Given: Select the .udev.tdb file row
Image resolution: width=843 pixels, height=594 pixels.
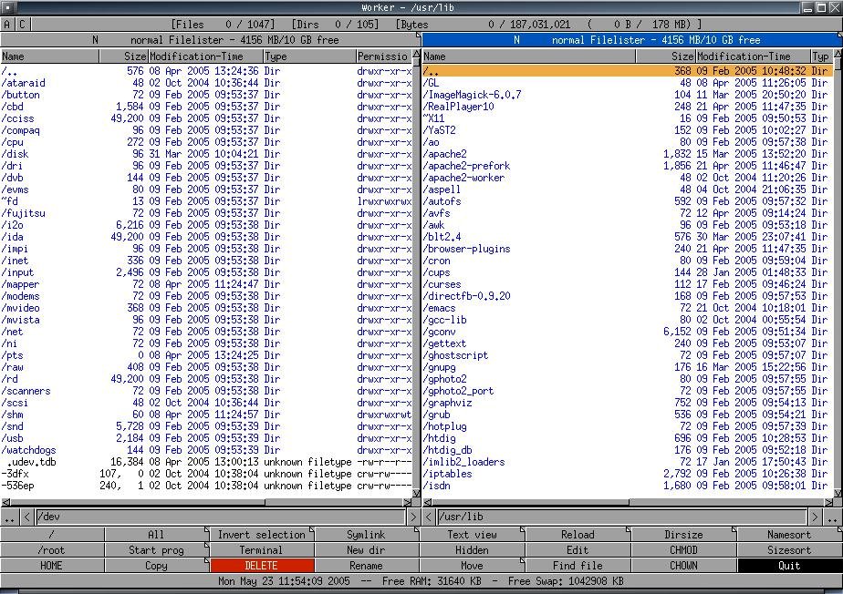Looking at the screenshot, I should click(206, 462).
